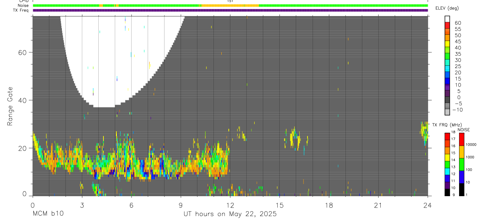Click the 'NOISE' legend title
The height and width of the screenshot is (222, 481).
coord(464,130)
